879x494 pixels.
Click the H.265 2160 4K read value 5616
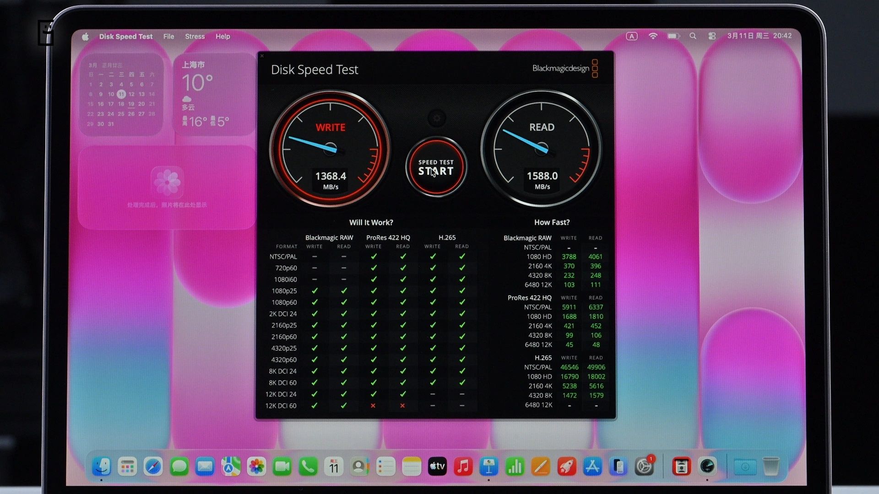(x=596, y=386)
